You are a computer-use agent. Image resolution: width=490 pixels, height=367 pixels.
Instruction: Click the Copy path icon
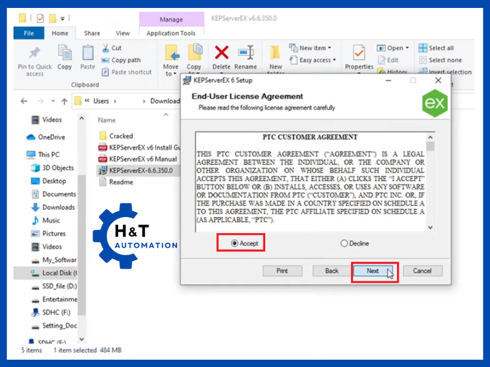click(x=105, y=60)
